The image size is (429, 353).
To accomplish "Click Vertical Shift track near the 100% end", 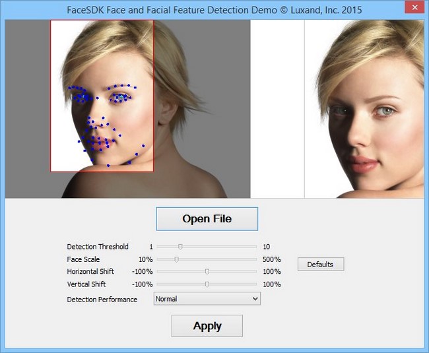I will click(251, 284).
